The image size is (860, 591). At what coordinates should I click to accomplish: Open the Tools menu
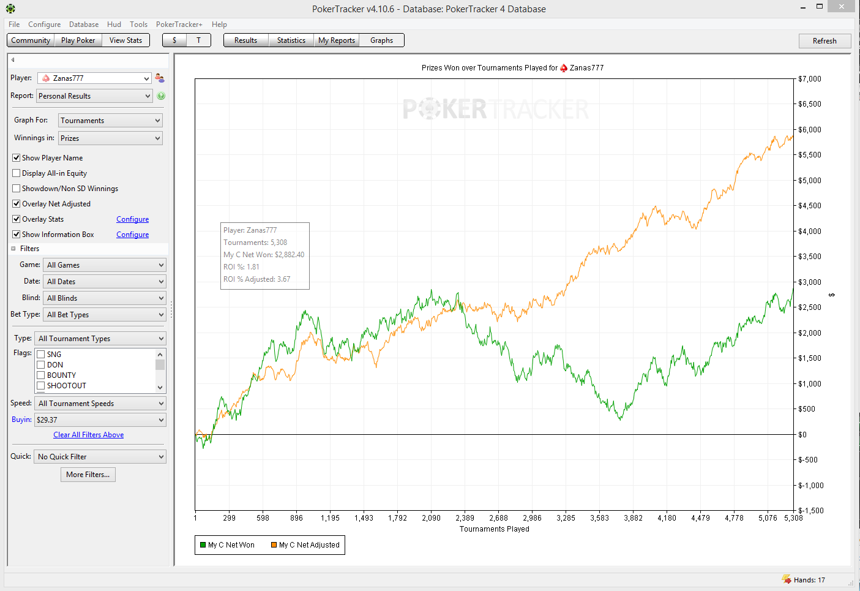(x=138, y=24)
